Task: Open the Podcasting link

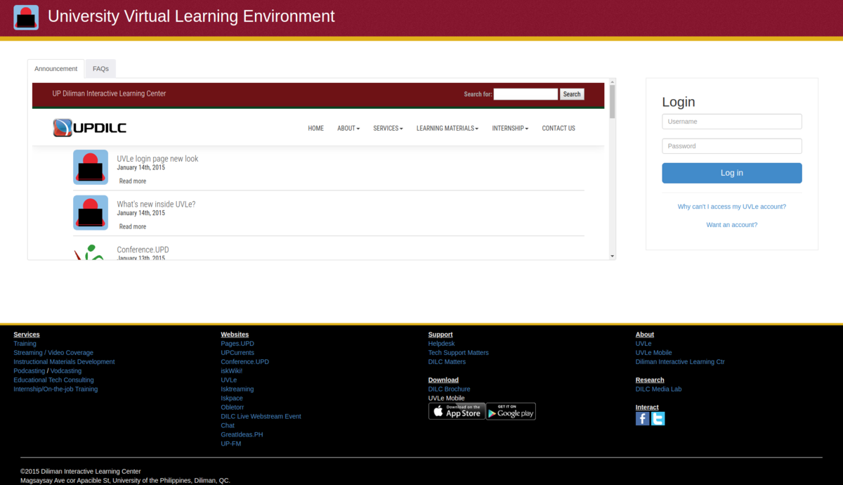Action: pos(29,370)
